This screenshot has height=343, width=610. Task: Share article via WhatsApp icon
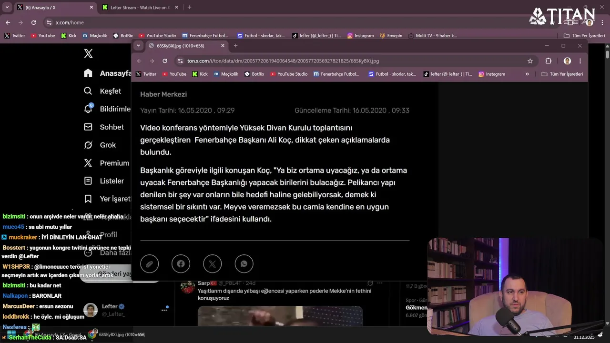coord(244,263)
